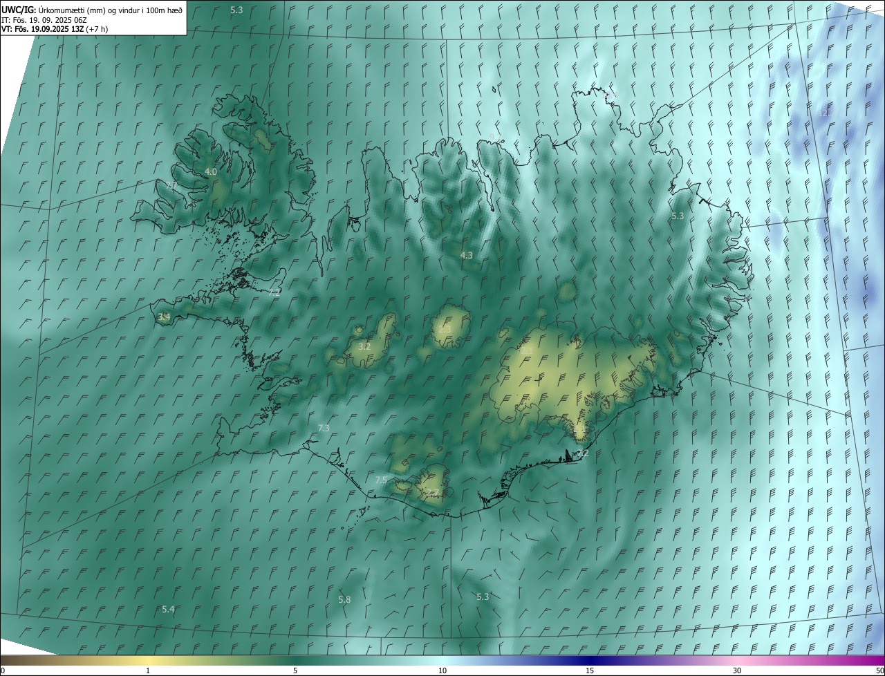This screenshot has width=885, height=676.
Task: Click the 2.7 value label on the southern glacier
Action: tap(432, 492)
